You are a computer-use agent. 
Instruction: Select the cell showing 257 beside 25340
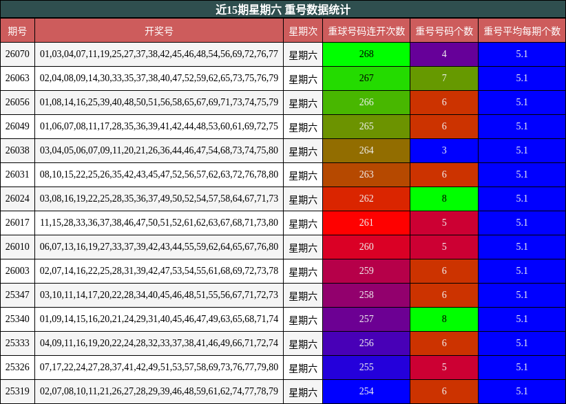coord(366,319)
